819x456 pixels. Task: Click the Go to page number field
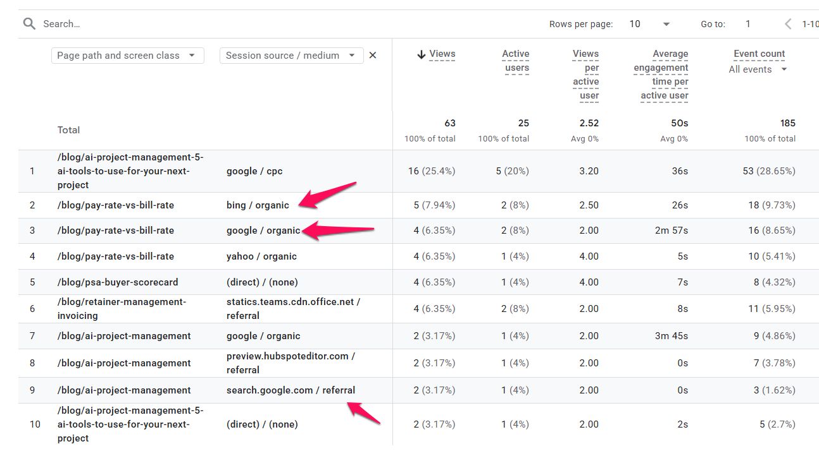pyautogui.click(x=748, y=24)
